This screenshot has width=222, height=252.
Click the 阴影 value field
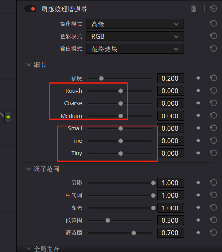[170, 183]
